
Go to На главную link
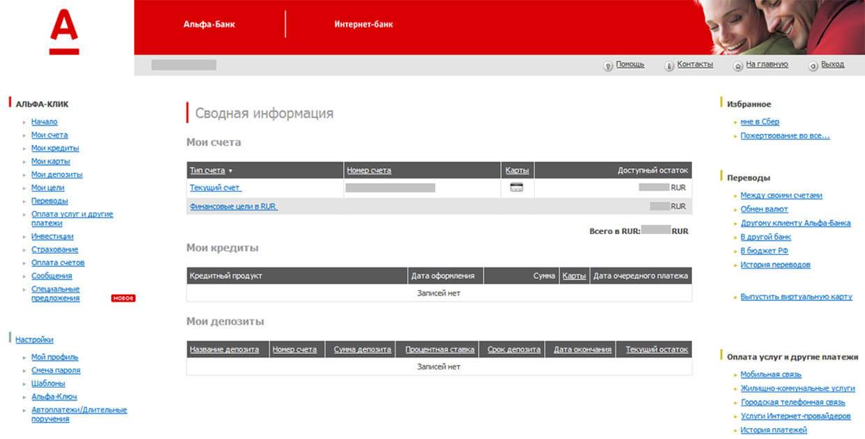(767, 64)
